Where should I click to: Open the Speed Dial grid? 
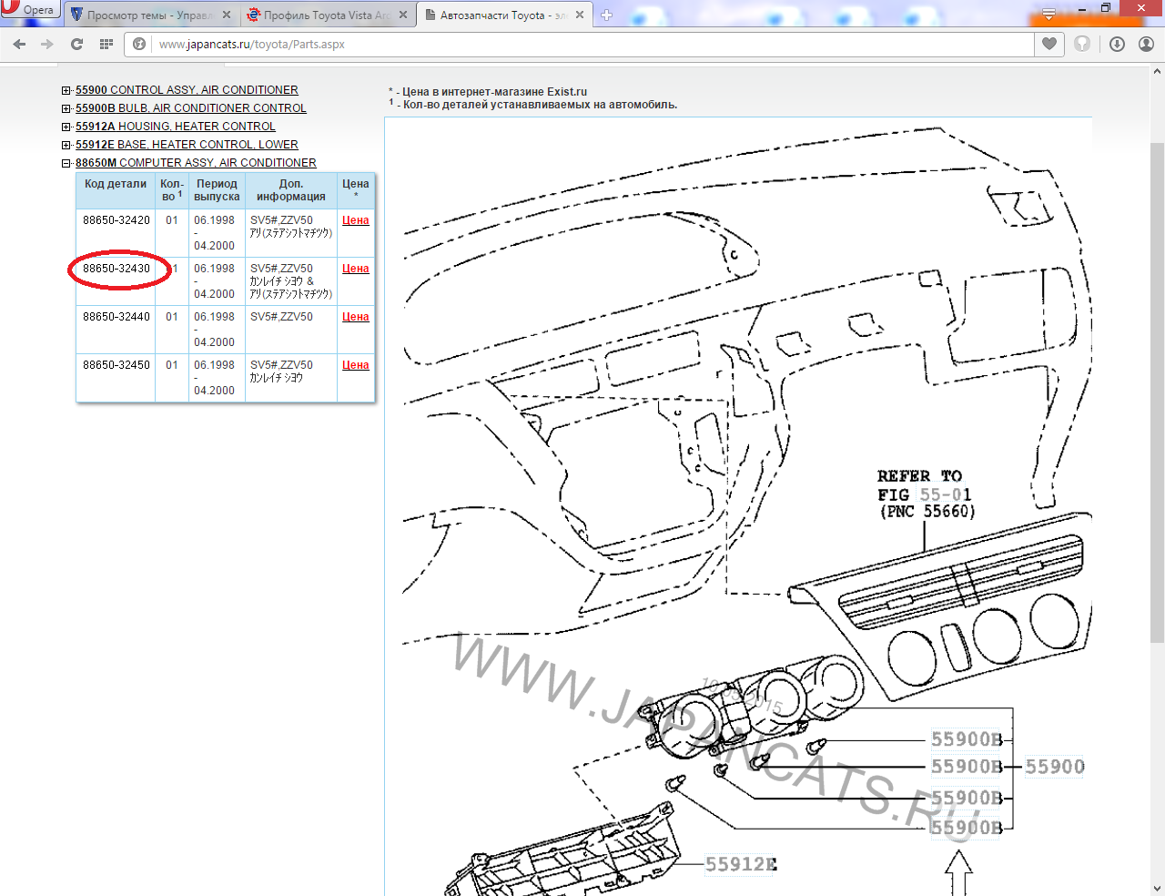point(106,44)
